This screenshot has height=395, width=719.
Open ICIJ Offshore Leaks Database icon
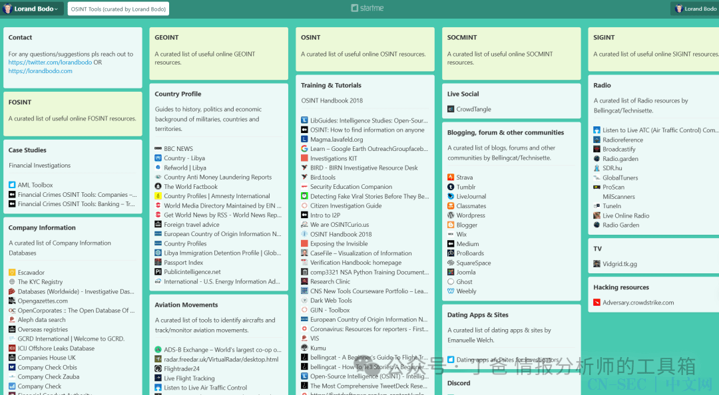coord(12,348)
